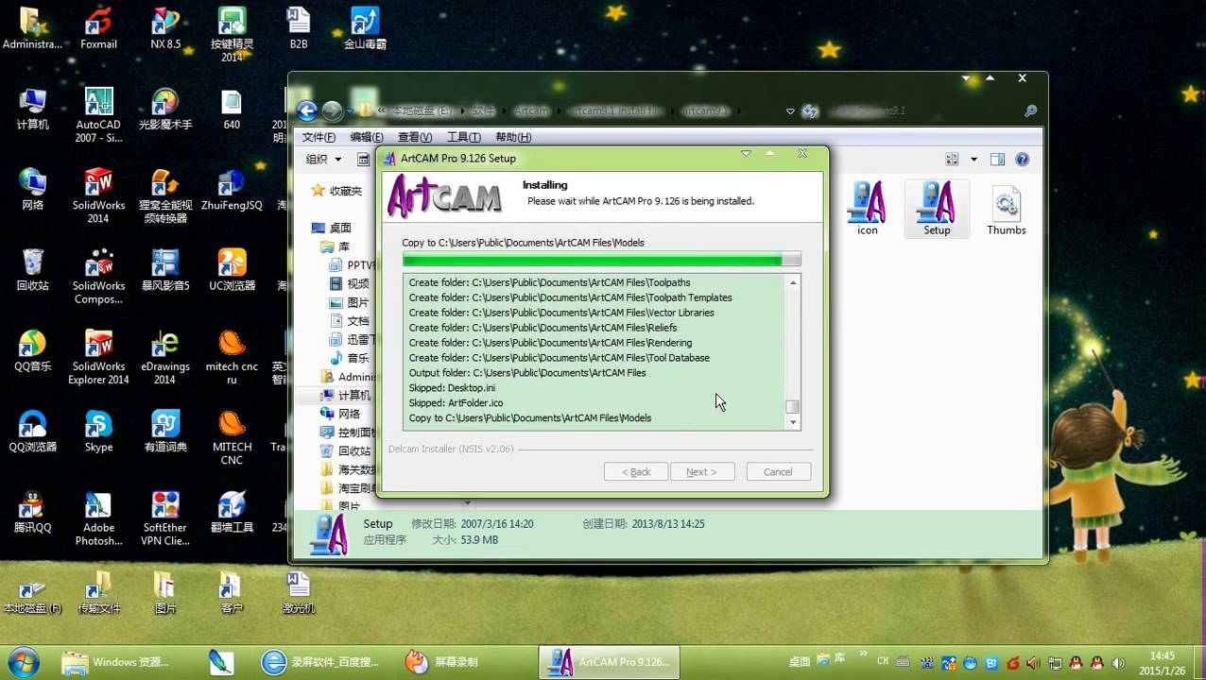This screenshot has height=680, width=1206.
Task: Toggle the Explorer preview pane button
Action: pos(997,160)
